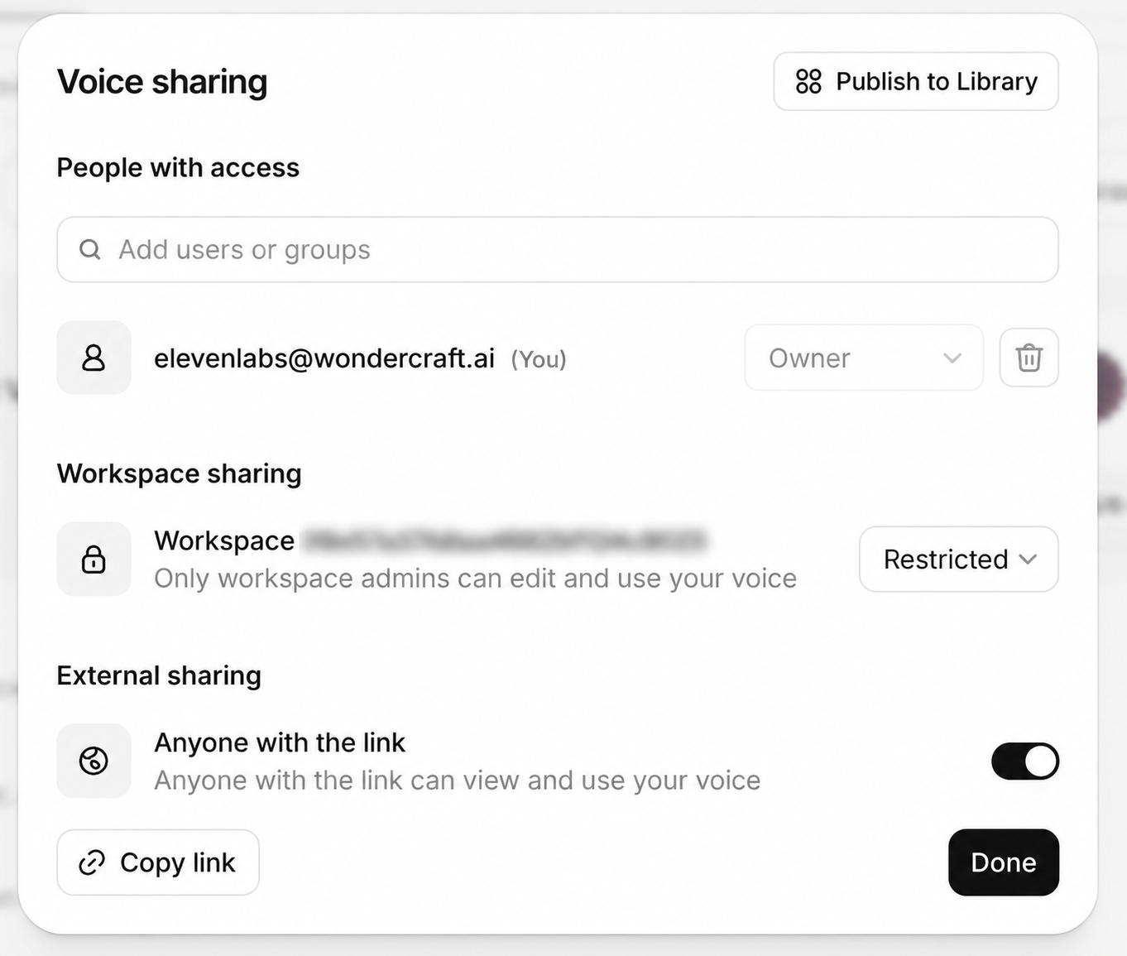Viewport: 1127px width, 956px height.
Task: Click 'Anyone with the link can view and use your voice'
Action: (458, 780)
